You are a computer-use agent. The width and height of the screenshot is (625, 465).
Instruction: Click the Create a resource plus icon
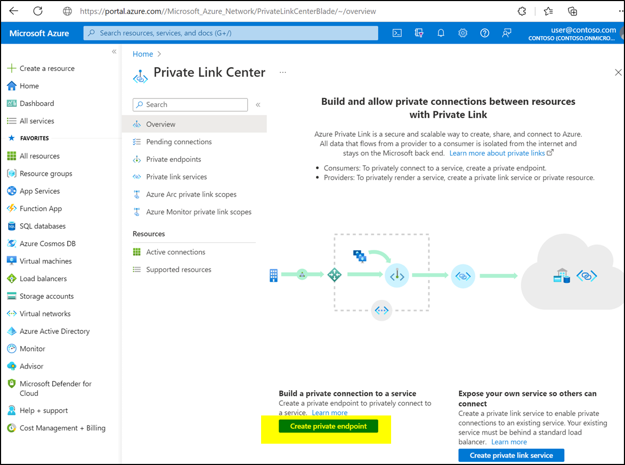(12, 68)
